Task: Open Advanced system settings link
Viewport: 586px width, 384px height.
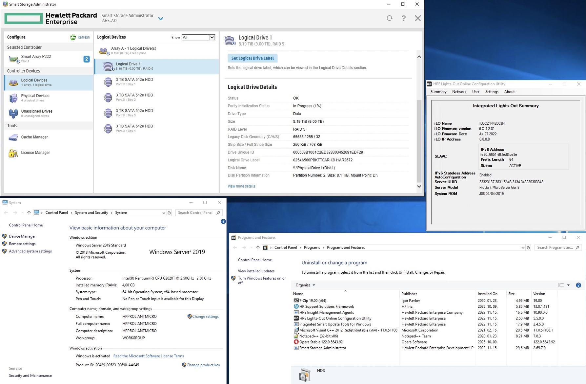Action: 30,251
